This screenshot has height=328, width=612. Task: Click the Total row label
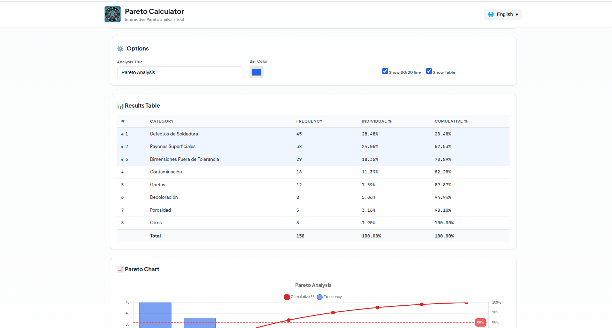[155, 236]
